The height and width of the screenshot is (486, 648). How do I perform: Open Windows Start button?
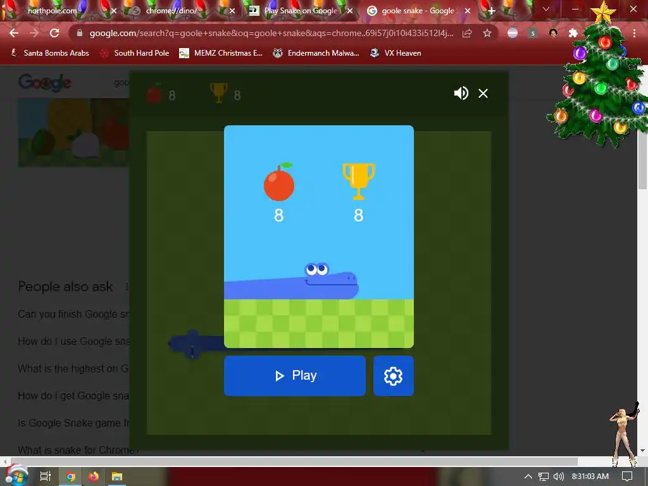pyautogui.click(x=16, y=476)
